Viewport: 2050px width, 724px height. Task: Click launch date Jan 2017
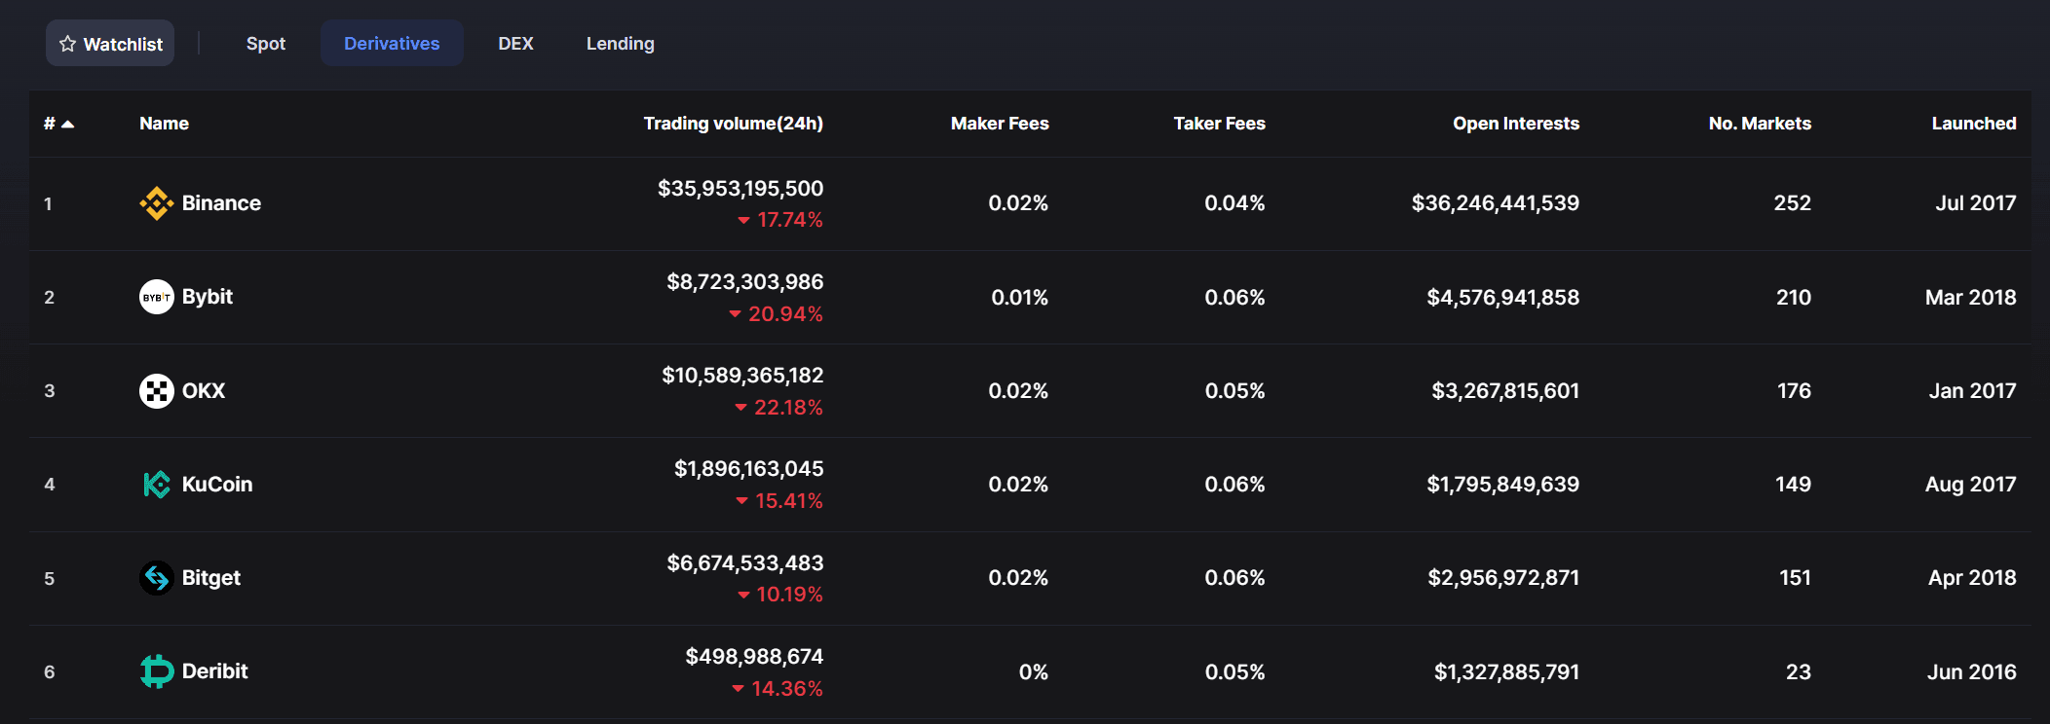click(x=1973, y=391)
